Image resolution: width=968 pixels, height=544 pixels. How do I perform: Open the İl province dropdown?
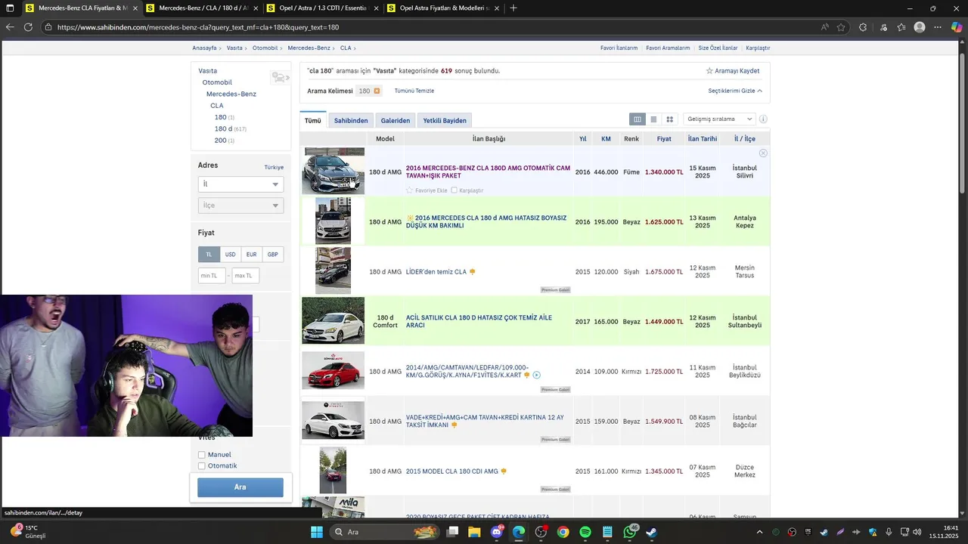pyautogui.click(x=240, y=184)
